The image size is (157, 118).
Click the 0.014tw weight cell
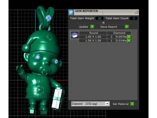(121, 41)
